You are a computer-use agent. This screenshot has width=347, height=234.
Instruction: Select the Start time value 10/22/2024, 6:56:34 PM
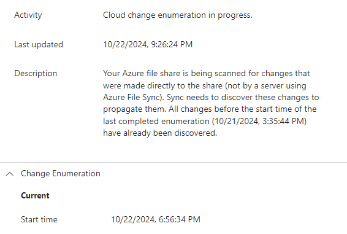click(156, 220)
